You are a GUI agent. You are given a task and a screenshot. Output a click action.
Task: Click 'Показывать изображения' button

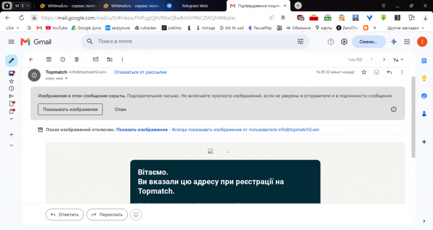70,109
